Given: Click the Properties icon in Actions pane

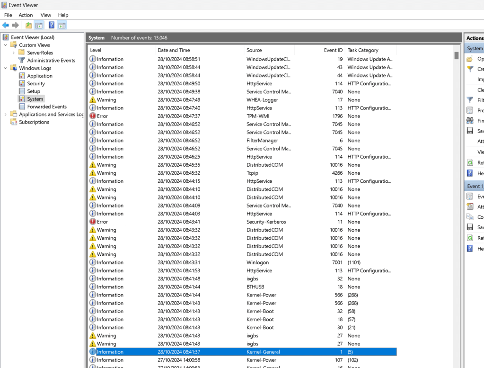Looking at the screenshot, I should 470,110.
